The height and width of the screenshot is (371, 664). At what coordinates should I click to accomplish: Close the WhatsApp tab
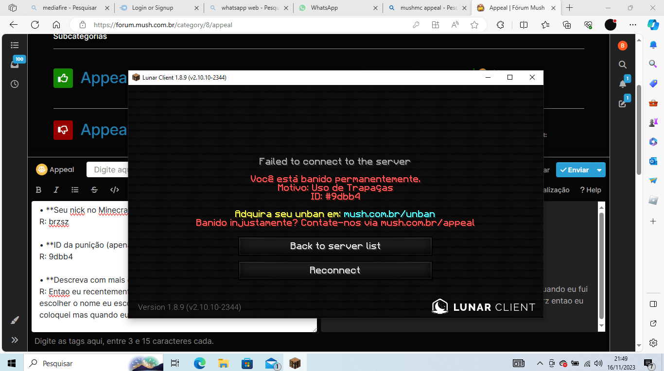375,8
